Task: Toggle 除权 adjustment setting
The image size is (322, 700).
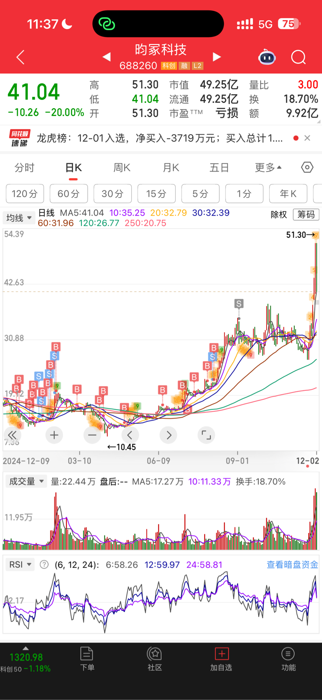Action: click(x=279, y=215)
